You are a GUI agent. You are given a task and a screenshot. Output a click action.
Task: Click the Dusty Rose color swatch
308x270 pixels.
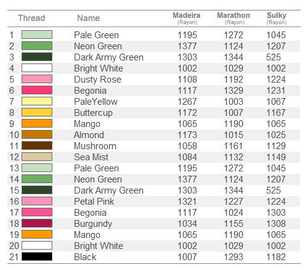pos(37,79)
